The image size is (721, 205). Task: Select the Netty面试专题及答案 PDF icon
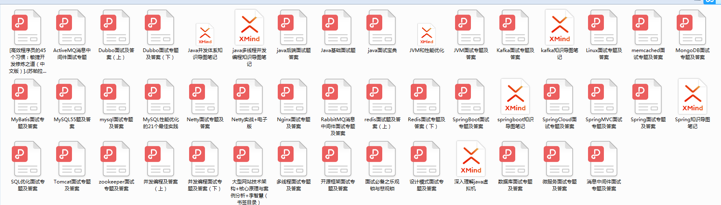tap(204, 96)
